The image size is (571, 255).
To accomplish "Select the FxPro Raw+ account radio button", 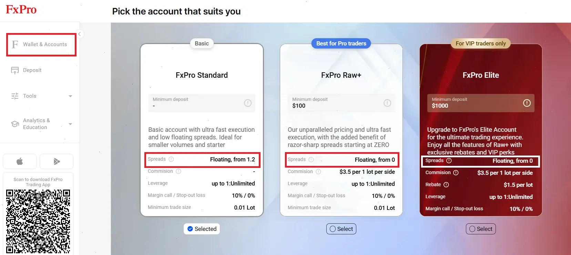I will pyautogui.click(x=333, y=229).
